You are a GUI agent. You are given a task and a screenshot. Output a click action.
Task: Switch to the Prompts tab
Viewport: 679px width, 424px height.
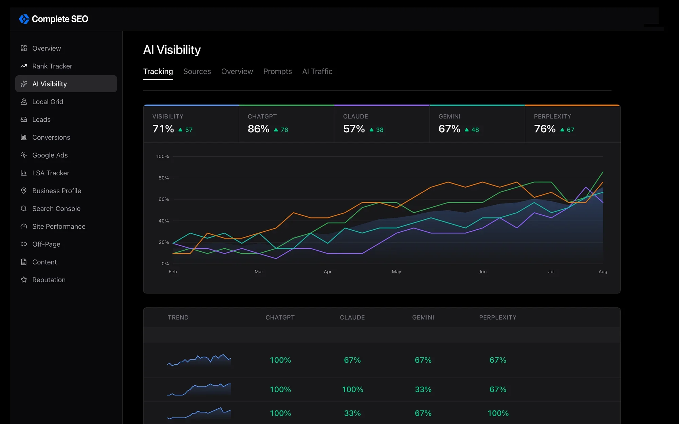(x=277, y=72)
